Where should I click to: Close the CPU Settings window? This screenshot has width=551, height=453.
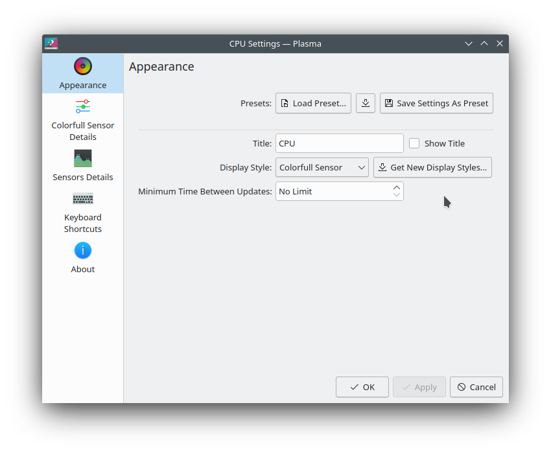click(500, 43)
